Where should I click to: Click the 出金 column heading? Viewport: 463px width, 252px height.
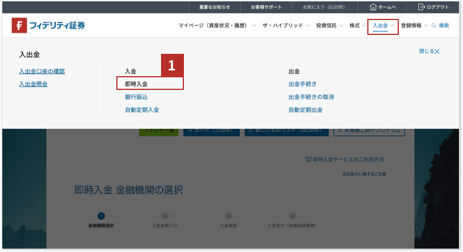294,71
